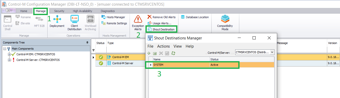Open the View menu in Shout Destinations Manager
340x98 pixels.
(178, 46)
